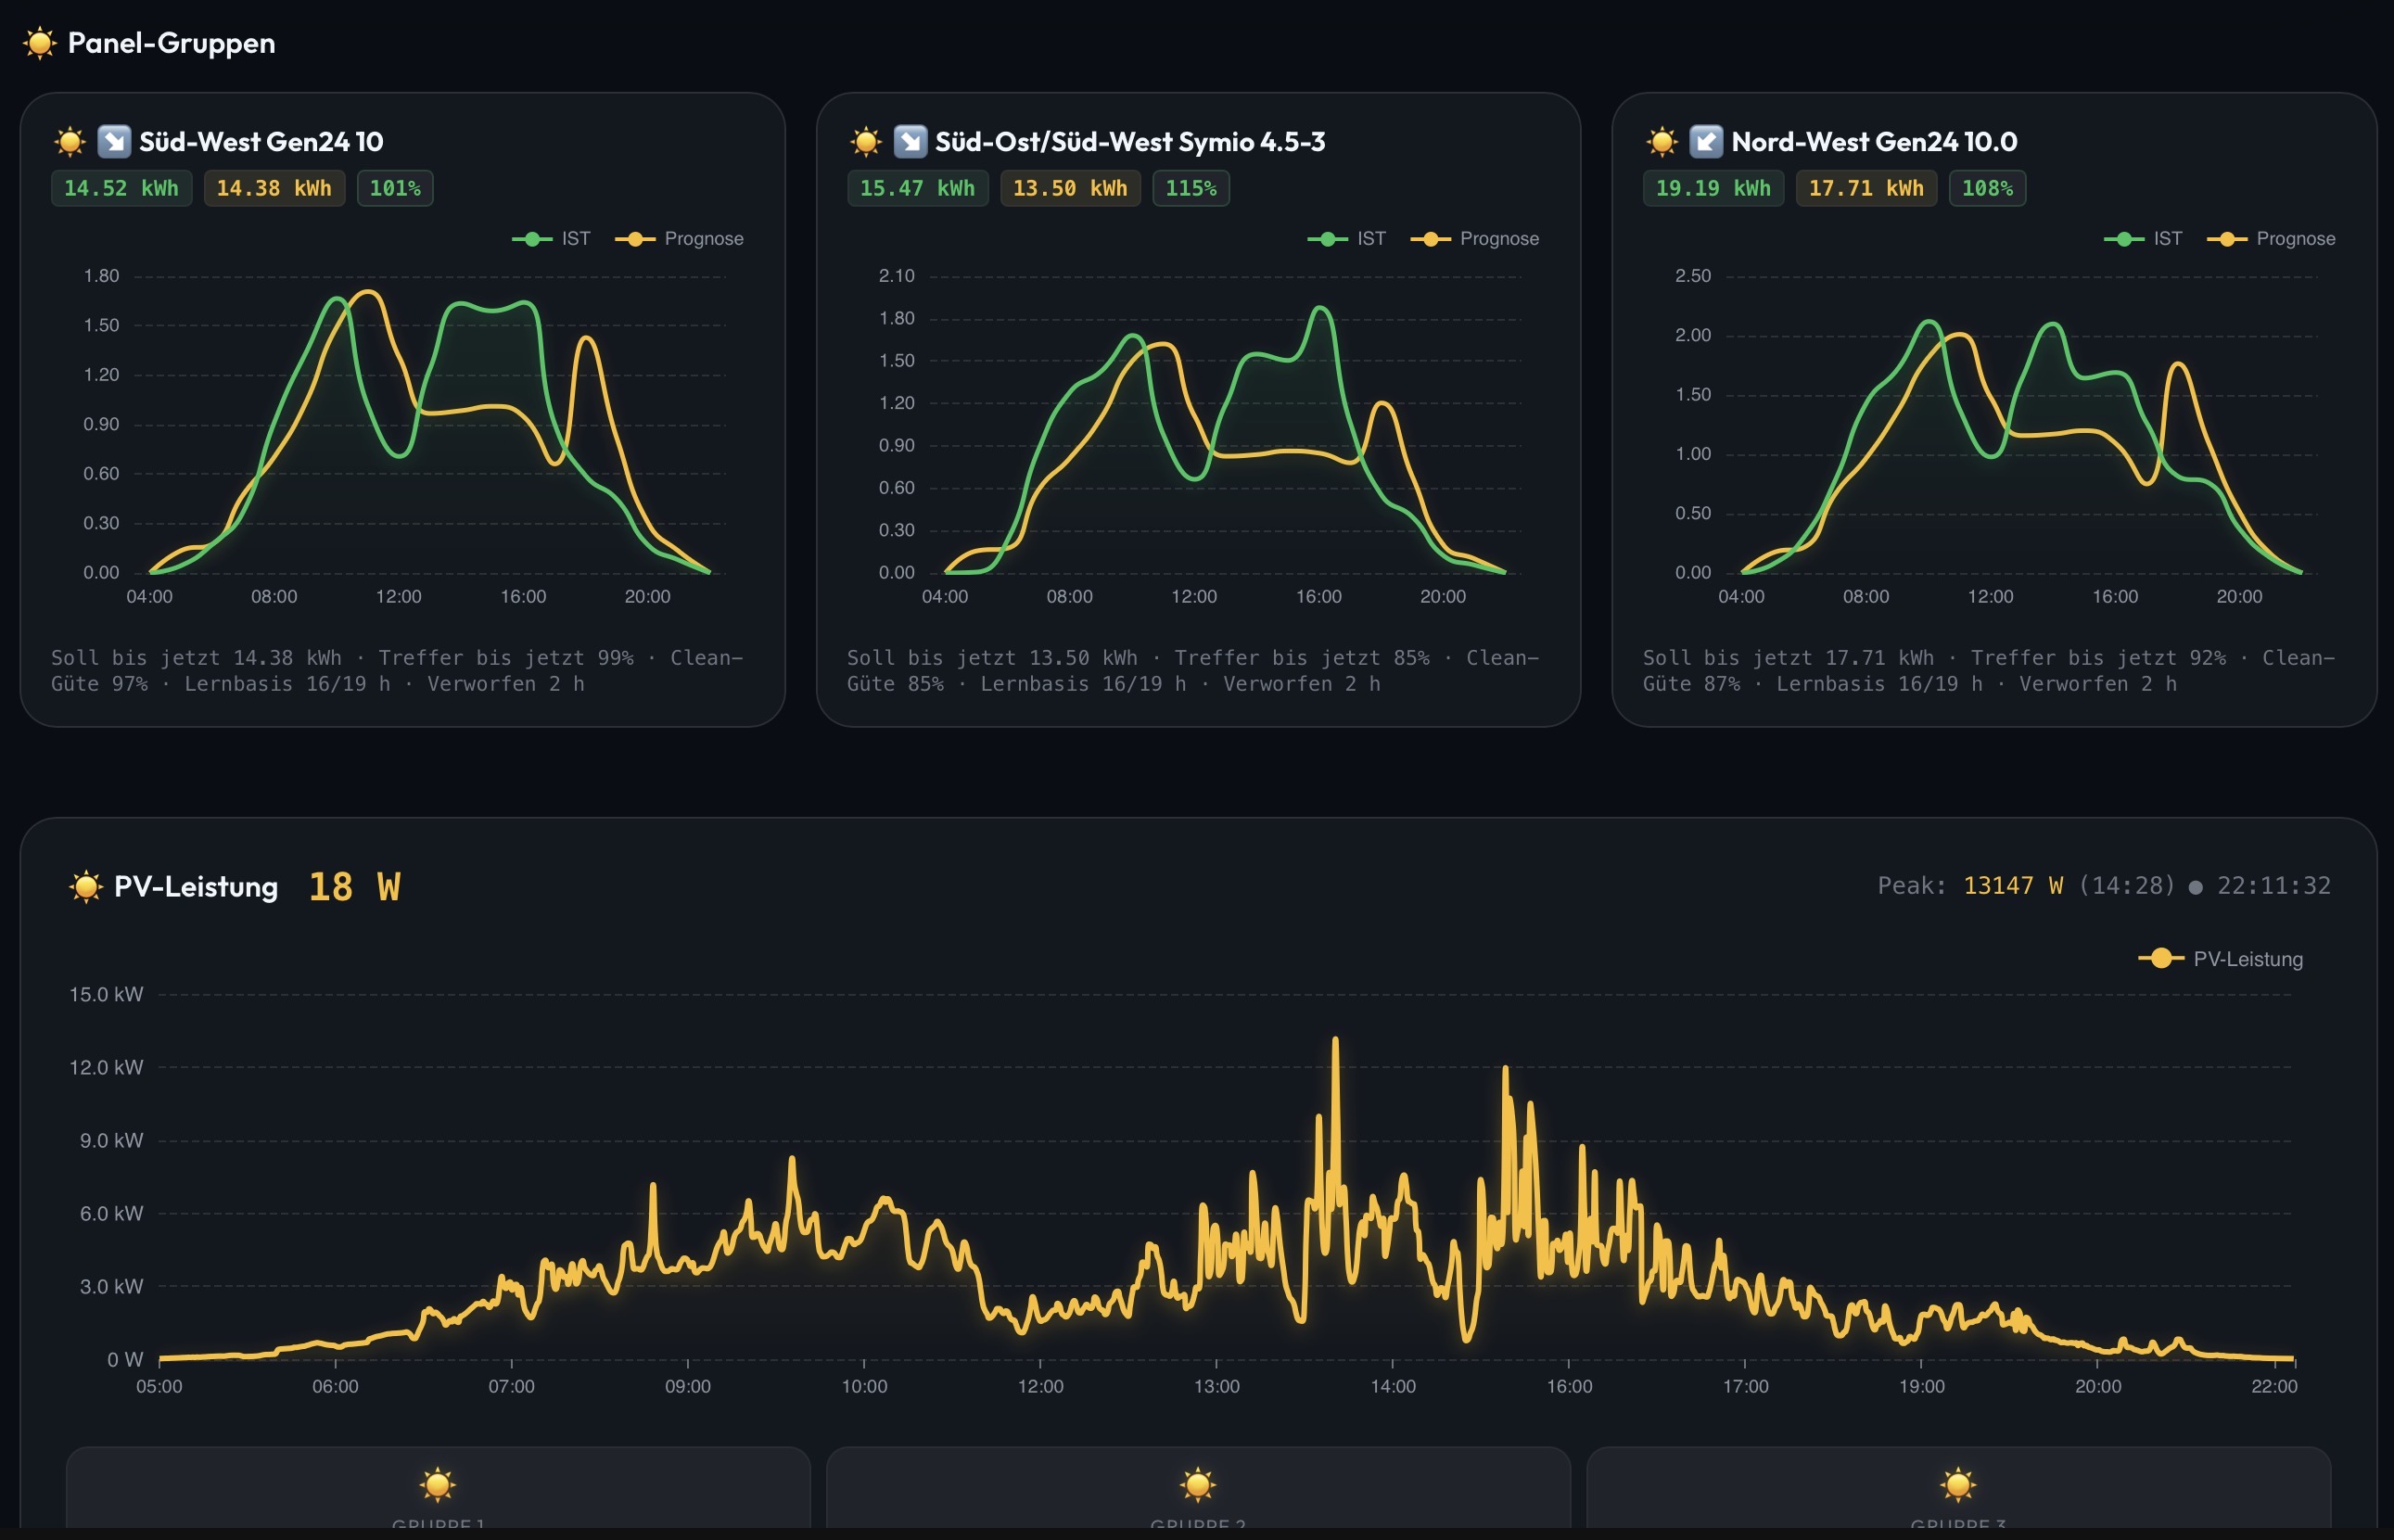The width and height of the screenshot is (2394, 1540).
Task: Click the direction arrow icon beside Nord-West Gen24 10.0
Action: tap(1706, 142)
